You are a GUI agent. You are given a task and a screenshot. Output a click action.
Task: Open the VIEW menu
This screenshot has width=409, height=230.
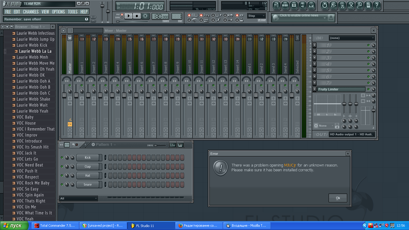(x=45, y=12)
